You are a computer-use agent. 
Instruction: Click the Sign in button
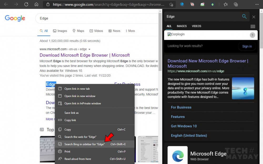247,46
